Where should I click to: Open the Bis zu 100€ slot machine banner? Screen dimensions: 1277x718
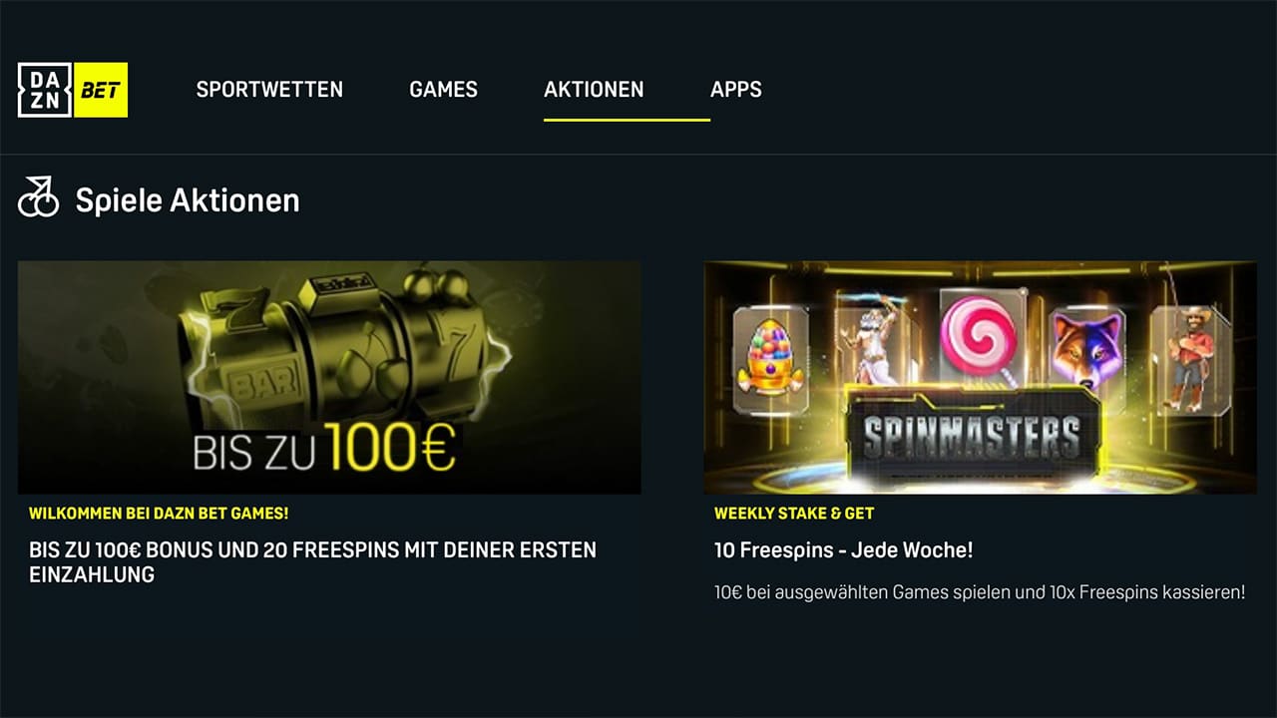coord(329,377)
